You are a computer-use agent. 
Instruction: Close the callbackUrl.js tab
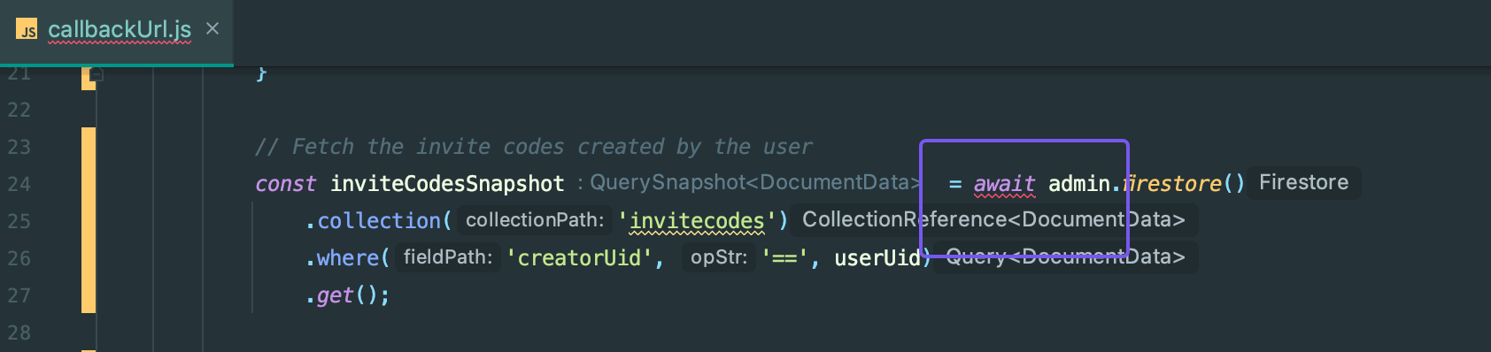click(212, 28)
